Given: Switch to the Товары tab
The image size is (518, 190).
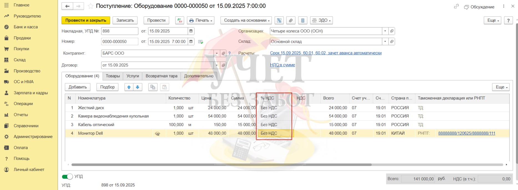Looking at the screenshot, I should [113, 76].
